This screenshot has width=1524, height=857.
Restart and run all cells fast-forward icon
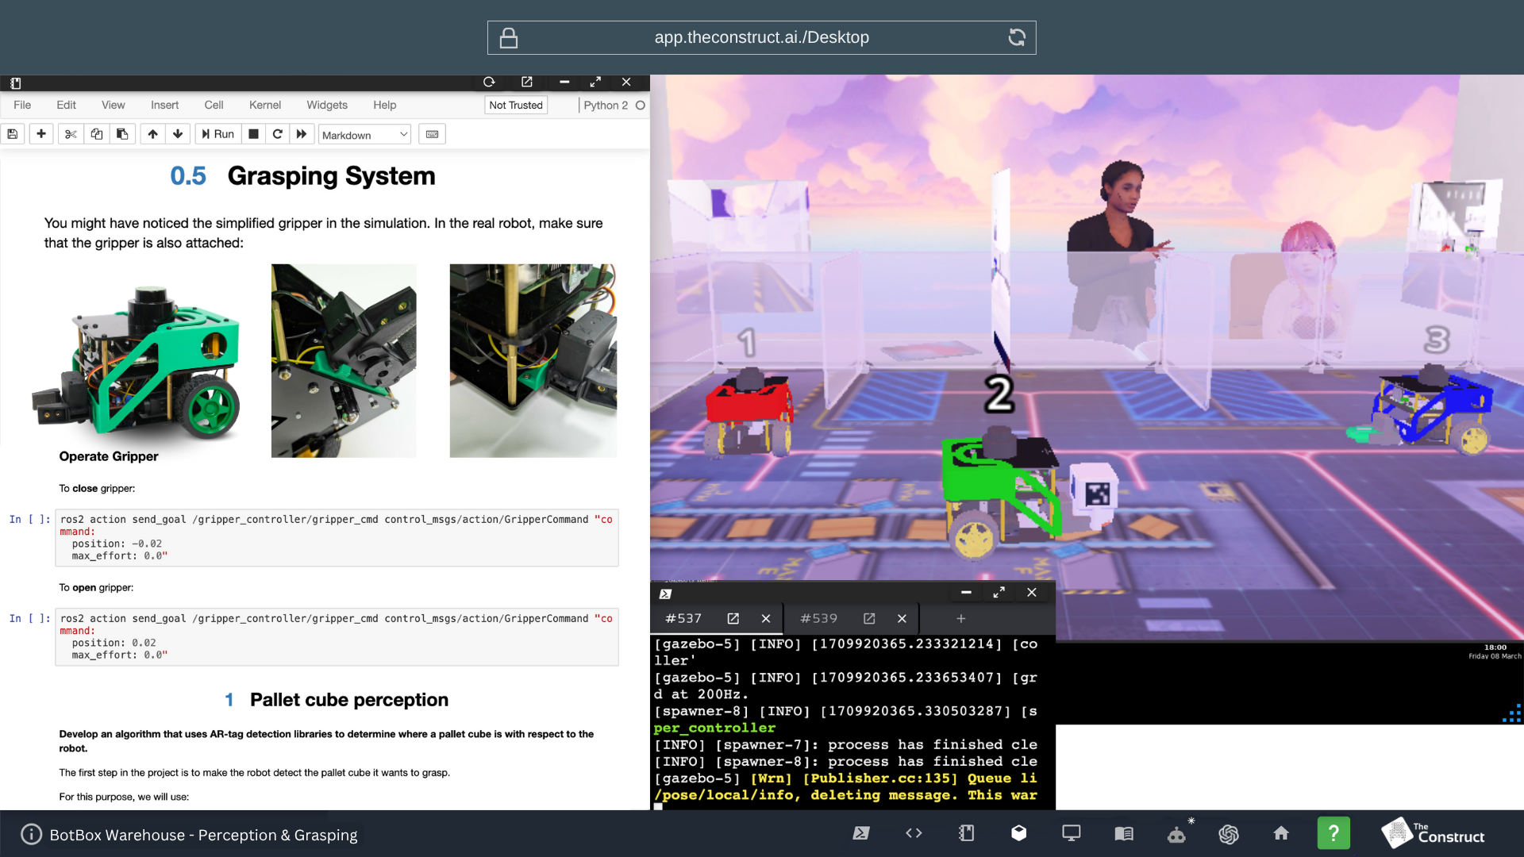tap(302, 134)
